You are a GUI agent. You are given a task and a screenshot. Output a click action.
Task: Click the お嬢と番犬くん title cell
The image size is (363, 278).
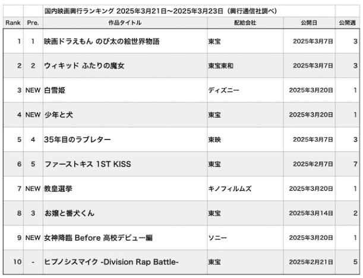click(69, 213)
